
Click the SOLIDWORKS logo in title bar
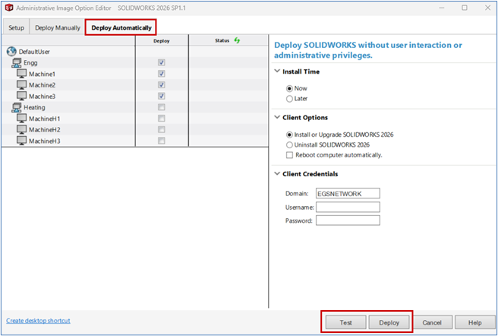click(9, 8)
